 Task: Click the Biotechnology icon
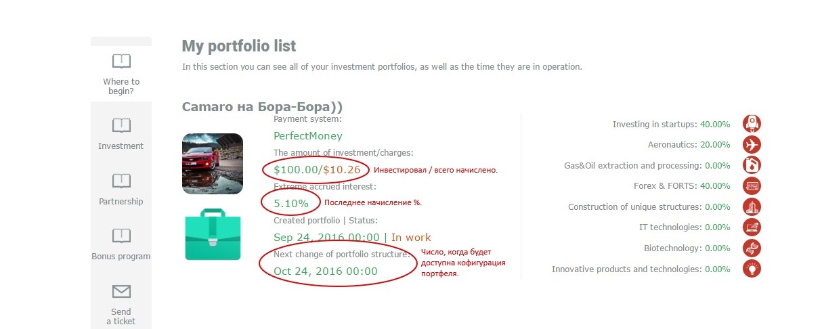(x=752, y=248)
